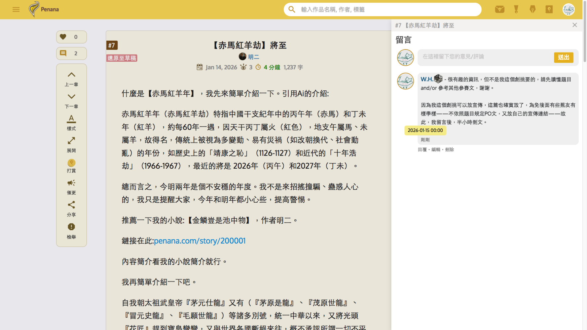Open the penana.com/story/200001 link

[200, 241]
